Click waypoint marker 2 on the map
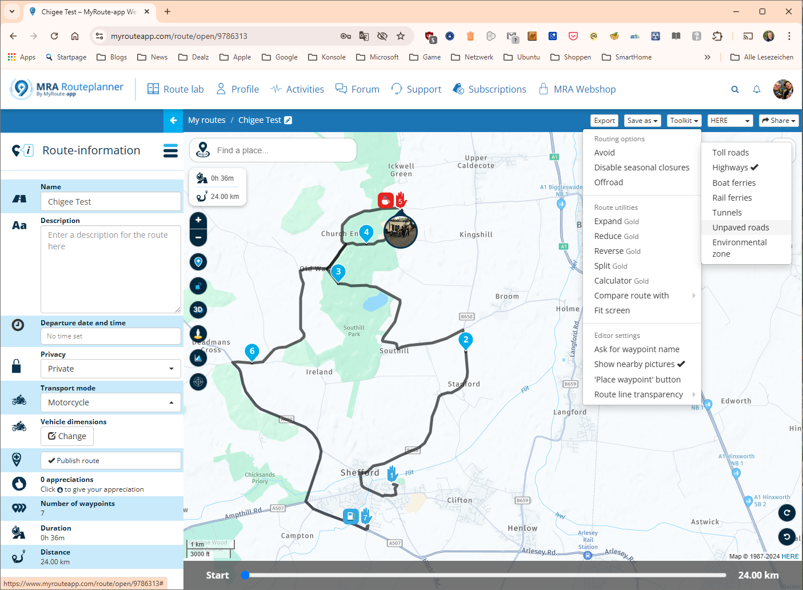 (466, 340)
